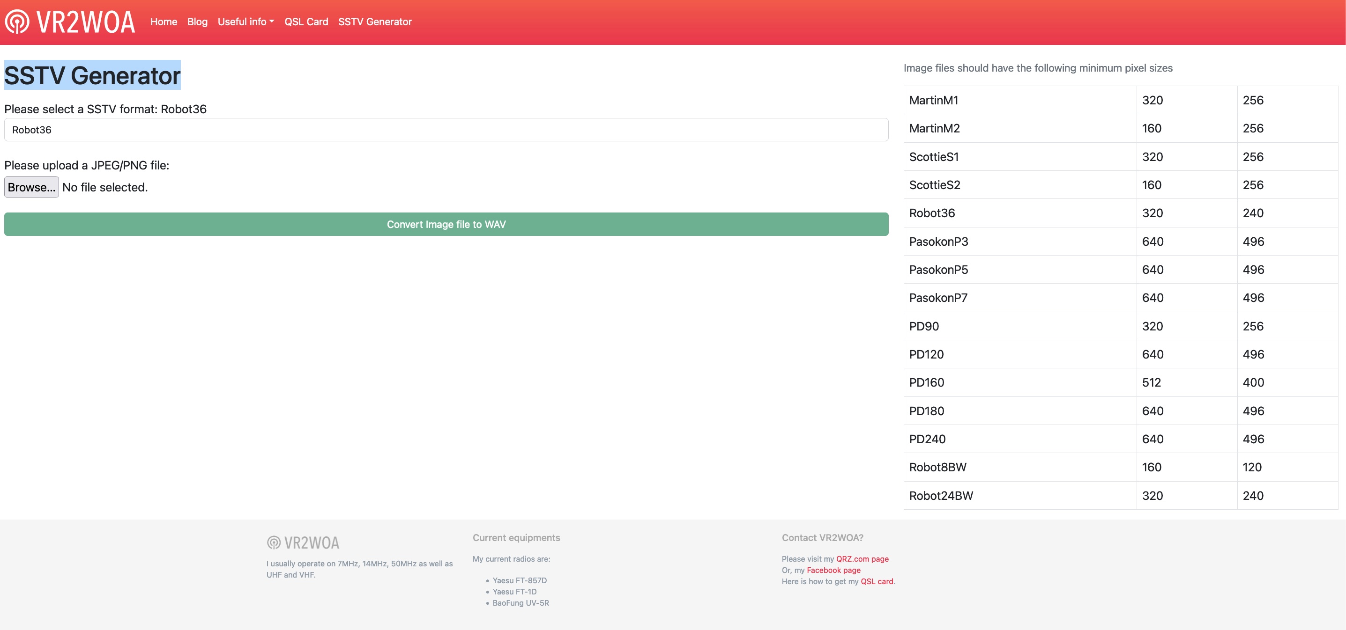Click the No file selected text
1346x630 pixels.
pos(105,187)
